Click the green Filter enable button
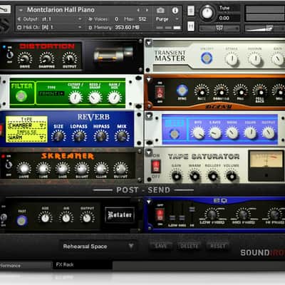The image size is (285, 285). click(x=21, y=96)
